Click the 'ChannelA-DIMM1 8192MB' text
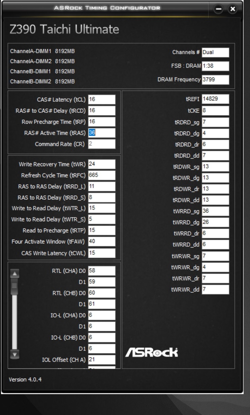The width and height of the screenshot is (250, 415). 43,51
